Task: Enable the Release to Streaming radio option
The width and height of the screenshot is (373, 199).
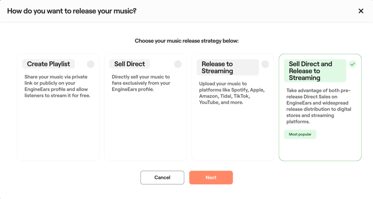Action: [265, 64]
